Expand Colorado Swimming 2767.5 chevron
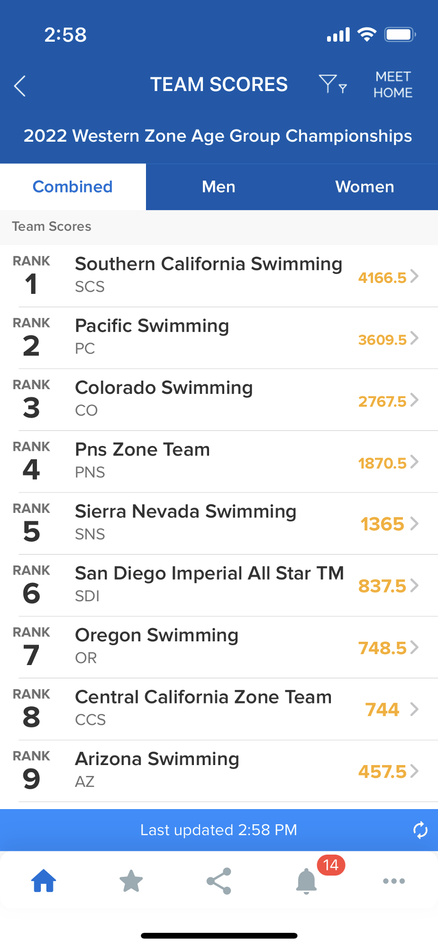 pos(415,400)
